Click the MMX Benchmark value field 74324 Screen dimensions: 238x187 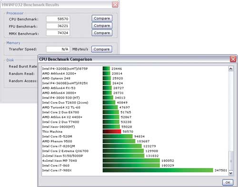pyautogui.click(x=58, y=33)
